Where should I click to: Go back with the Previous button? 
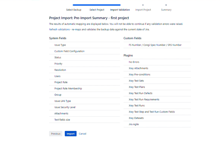pyautogui.click(x=56, y=134)
